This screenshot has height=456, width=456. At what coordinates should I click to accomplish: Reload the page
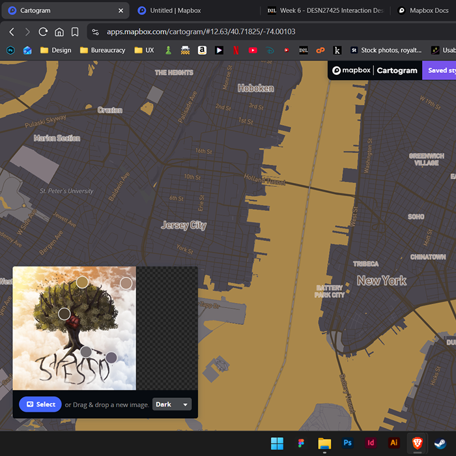(43, 31)
